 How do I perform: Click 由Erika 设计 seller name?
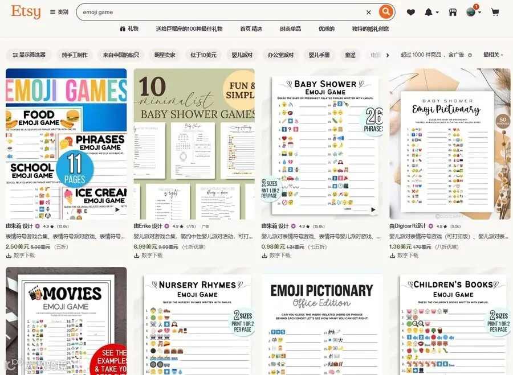coord(148,226)
